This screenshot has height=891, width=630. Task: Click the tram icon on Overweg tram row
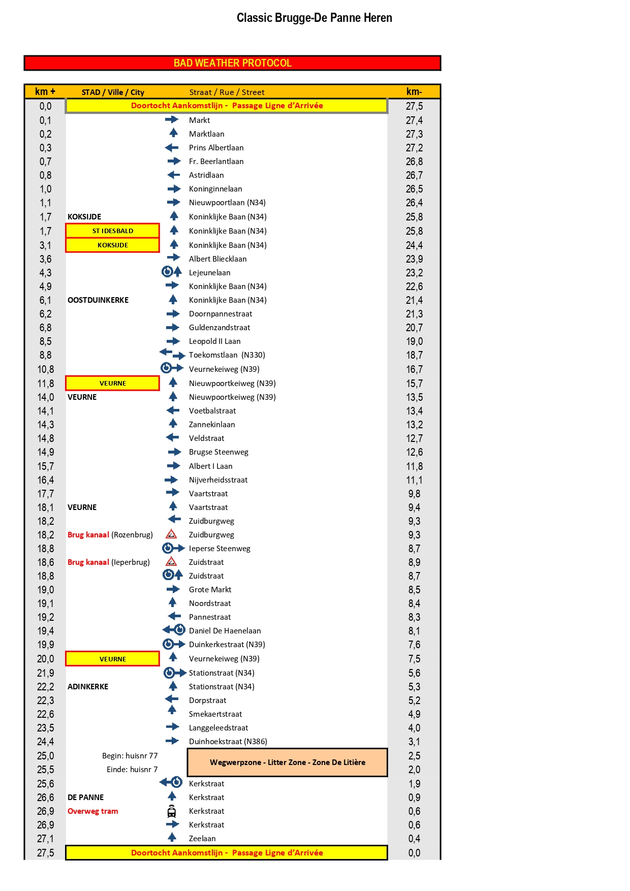(172, 811)
